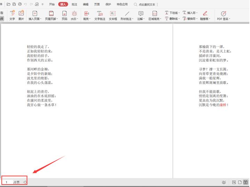
Task: Click the Redo arrow icon
Action: tap(31, 4)
